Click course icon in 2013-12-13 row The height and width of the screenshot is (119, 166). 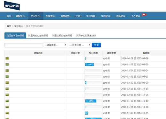pyautogui.click(x=7, y=89)
